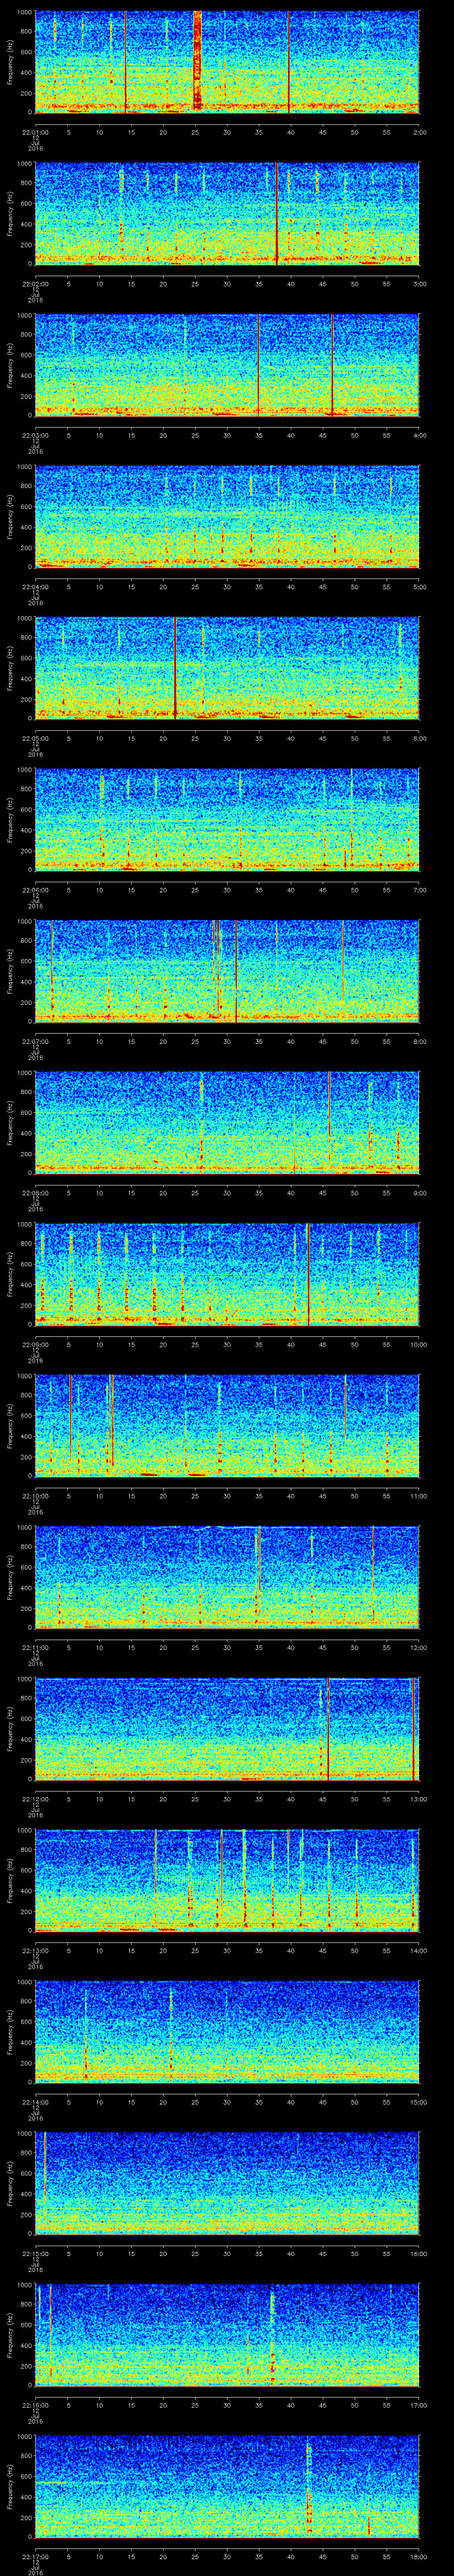The height and width of the screenshot is (2576, 454).
Task: Click the spectrogram plot starting at 22:04:00
Action: [x=227, y=516]
